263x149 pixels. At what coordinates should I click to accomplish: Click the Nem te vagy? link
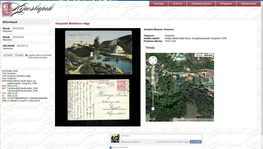184,142
